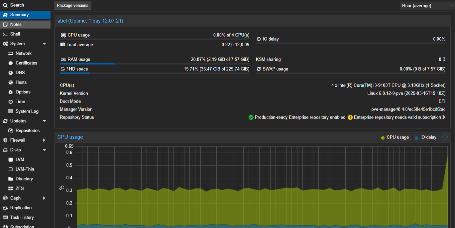The image size is (455, 228).
Task: Click the Notes sidebar icon
Action: point(5,24)
